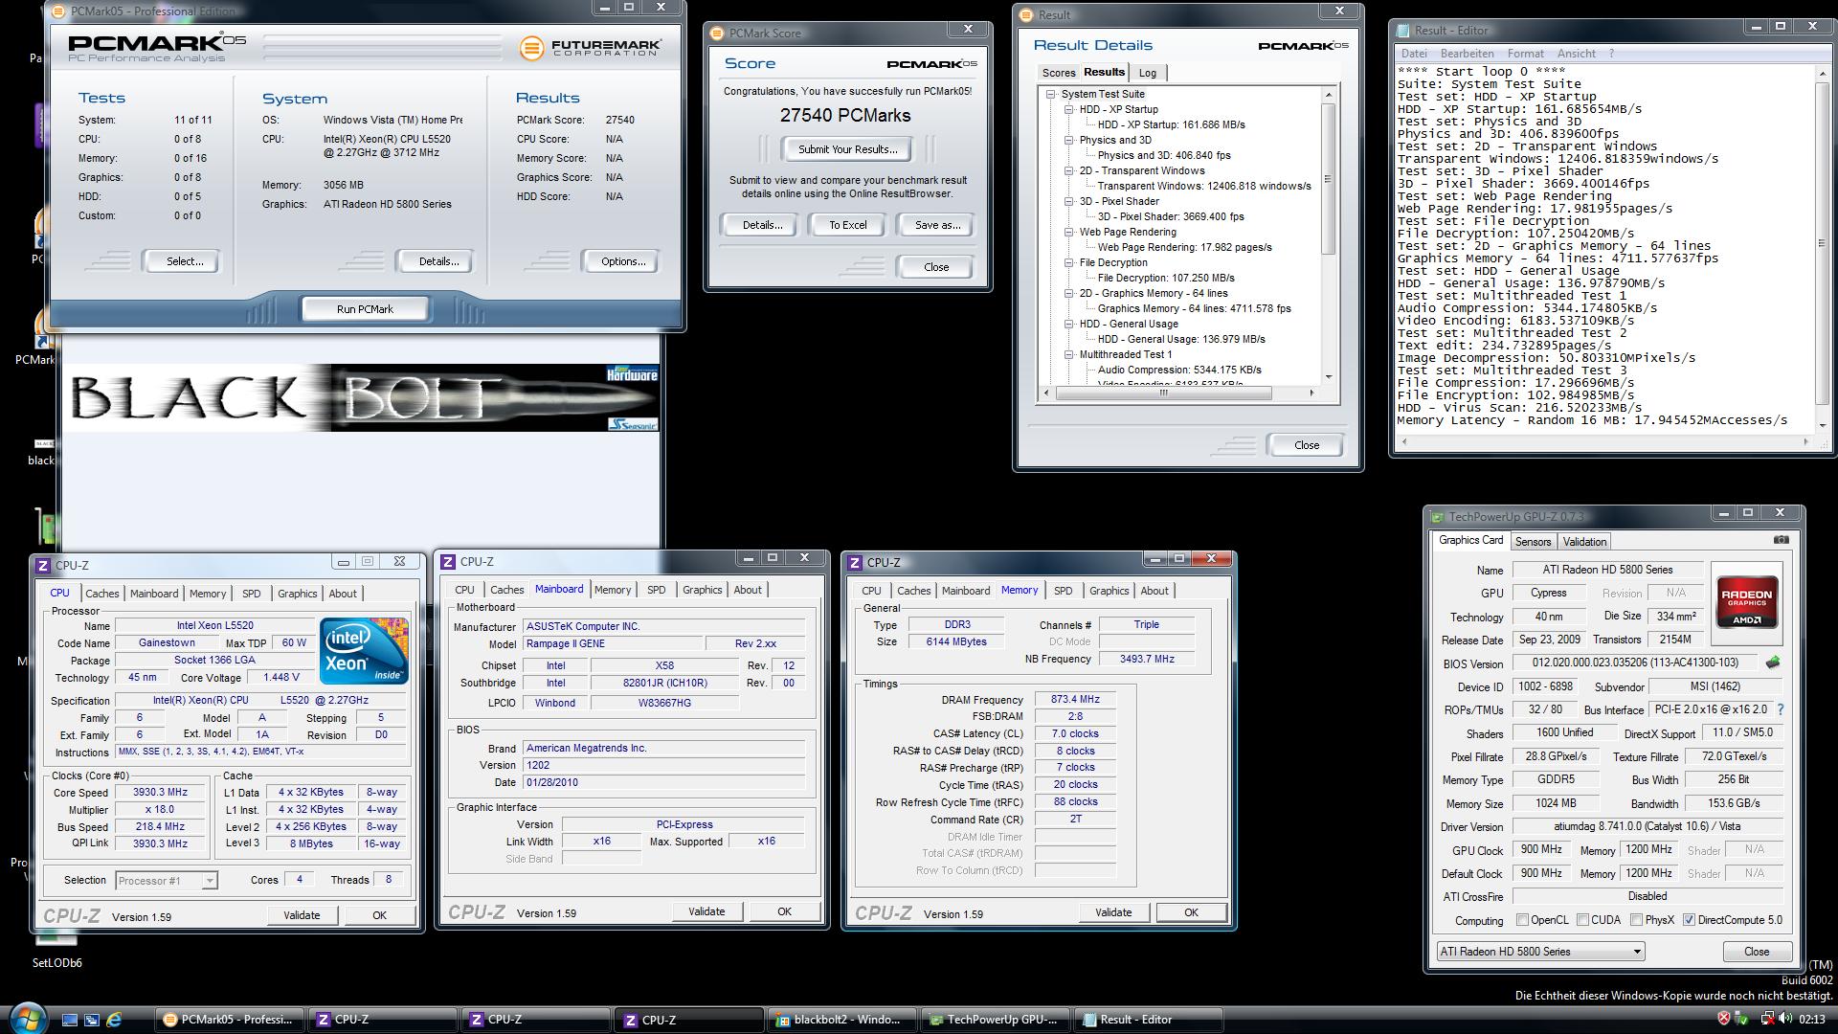Click Validate in the CPU-Z Mainboard window
The image size is (1838, 1034).
tap(706, 911)
